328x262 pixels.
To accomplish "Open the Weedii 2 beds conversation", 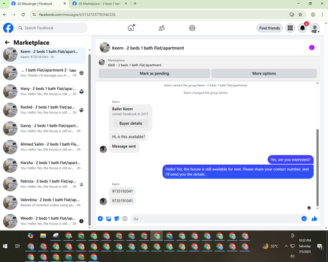I will (x=43, y=221).
